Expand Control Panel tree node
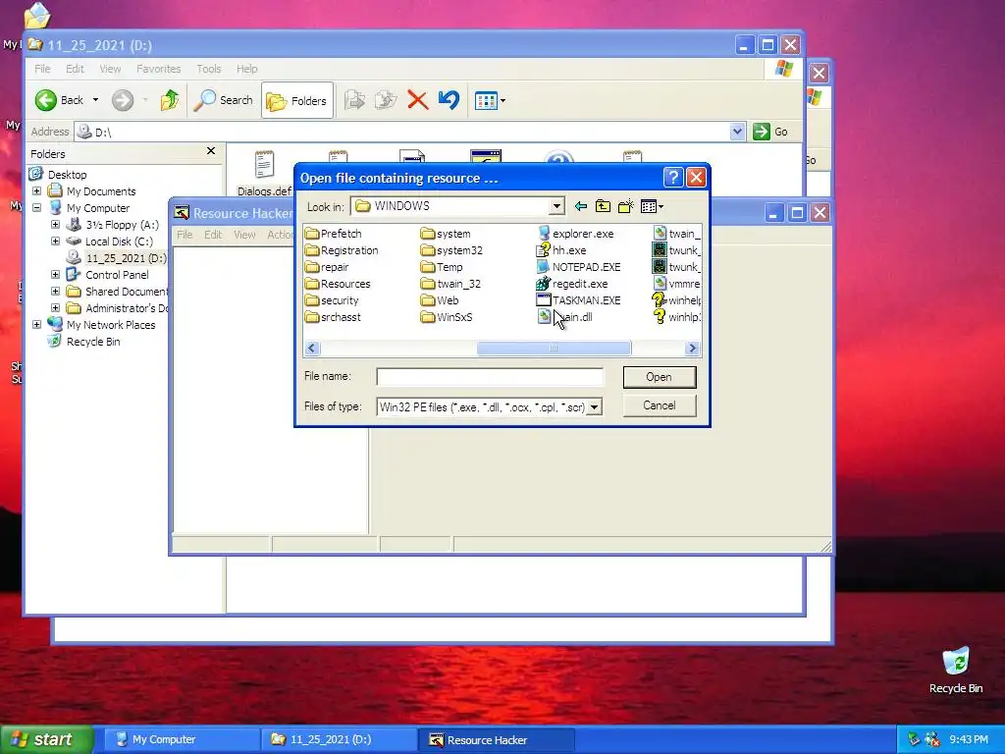Image resolution: width=1005 pixels, height=754 pixels. coord(55,275)
